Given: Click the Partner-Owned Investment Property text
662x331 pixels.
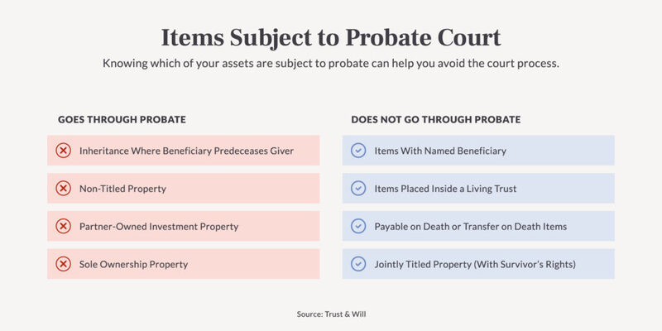Looking at the screenshot, I should click(159, 227).
